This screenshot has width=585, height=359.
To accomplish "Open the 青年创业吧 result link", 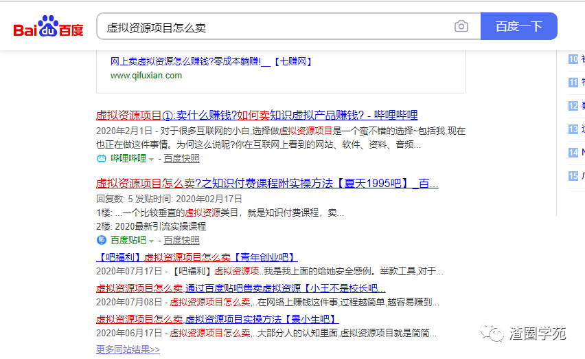I will point(197,257).
